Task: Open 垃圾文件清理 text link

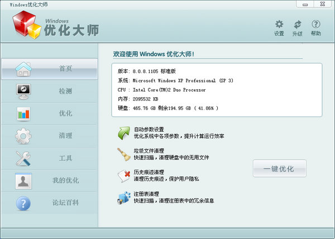Action: (149, 151)
